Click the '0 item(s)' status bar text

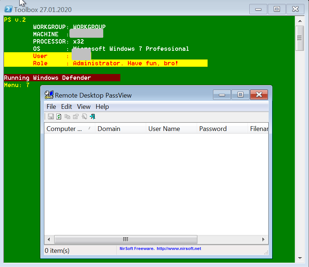pos(57,250)
